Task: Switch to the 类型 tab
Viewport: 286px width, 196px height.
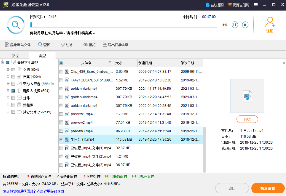Action: [x=42, y=55]
